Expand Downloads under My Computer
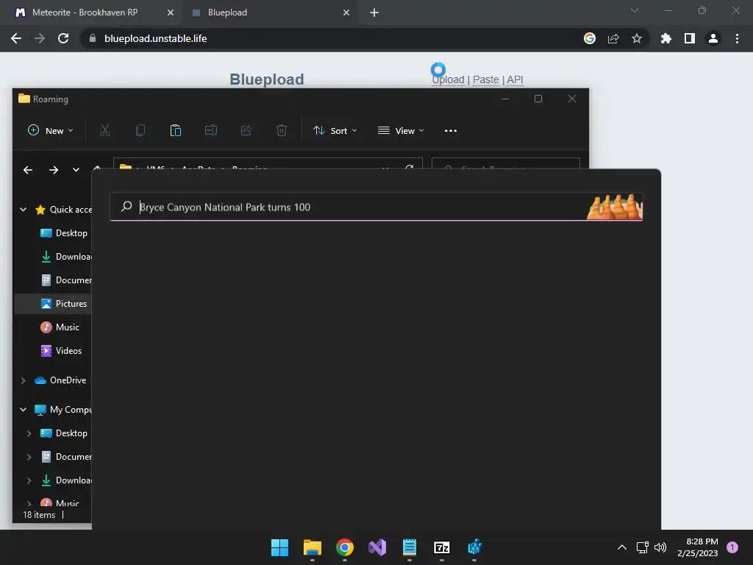Image resolution: width=753 pixels, height=565 pixels. point(29,480)
